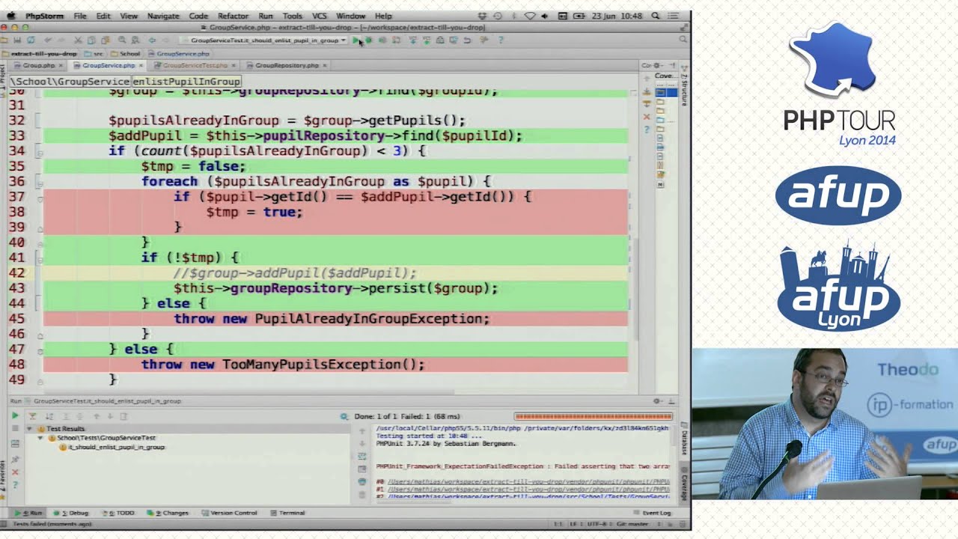
Task: Click TooManyPupilsException on line 48
Action: pos(313,365)
